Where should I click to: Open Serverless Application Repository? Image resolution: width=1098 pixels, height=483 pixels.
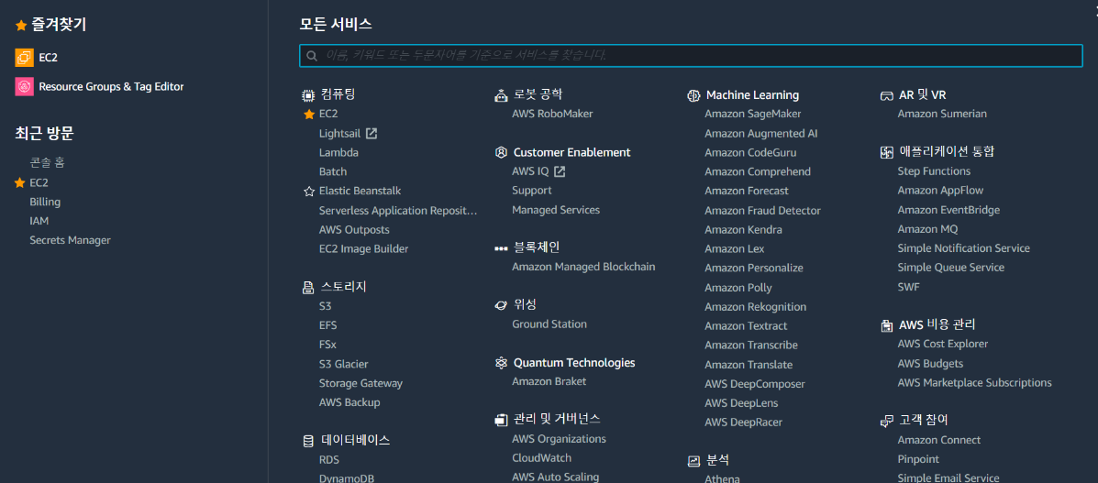pyautogui.click(x=398, y=210)
